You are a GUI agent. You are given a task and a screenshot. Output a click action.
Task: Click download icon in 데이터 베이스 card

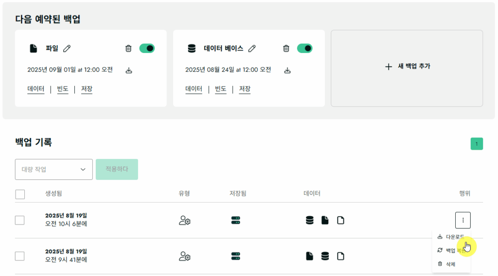(x=287, y=70)
